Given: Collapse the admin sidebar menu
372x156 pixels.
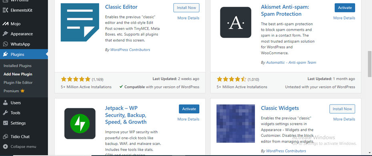Looking at the screenshot, I should 20,146.
